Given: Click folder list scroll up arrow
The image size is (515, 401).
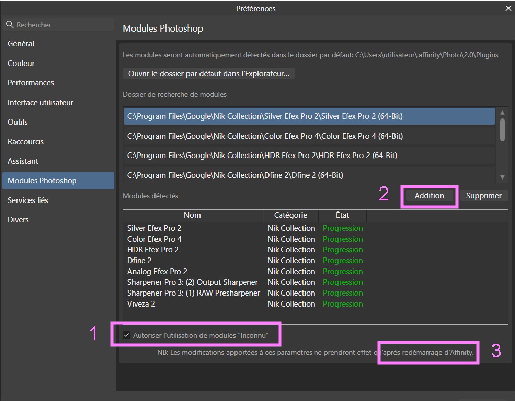Looking at the screenshot, I should tap(502, 113).
